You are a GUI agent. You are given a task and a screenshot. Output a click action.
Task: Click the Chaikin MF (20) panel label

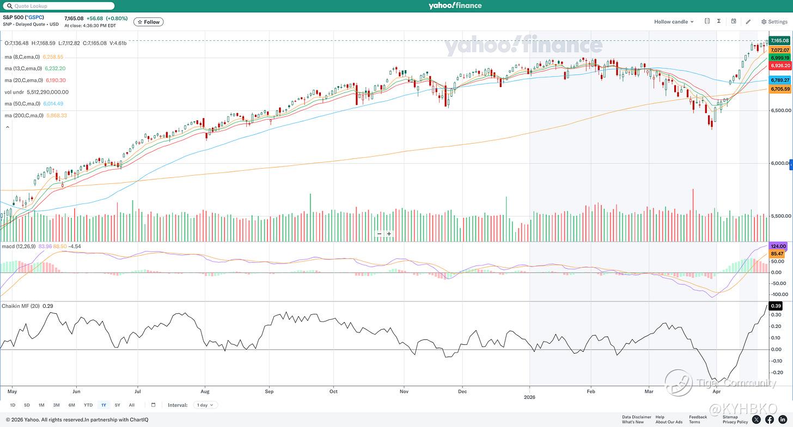coord(20,306)
